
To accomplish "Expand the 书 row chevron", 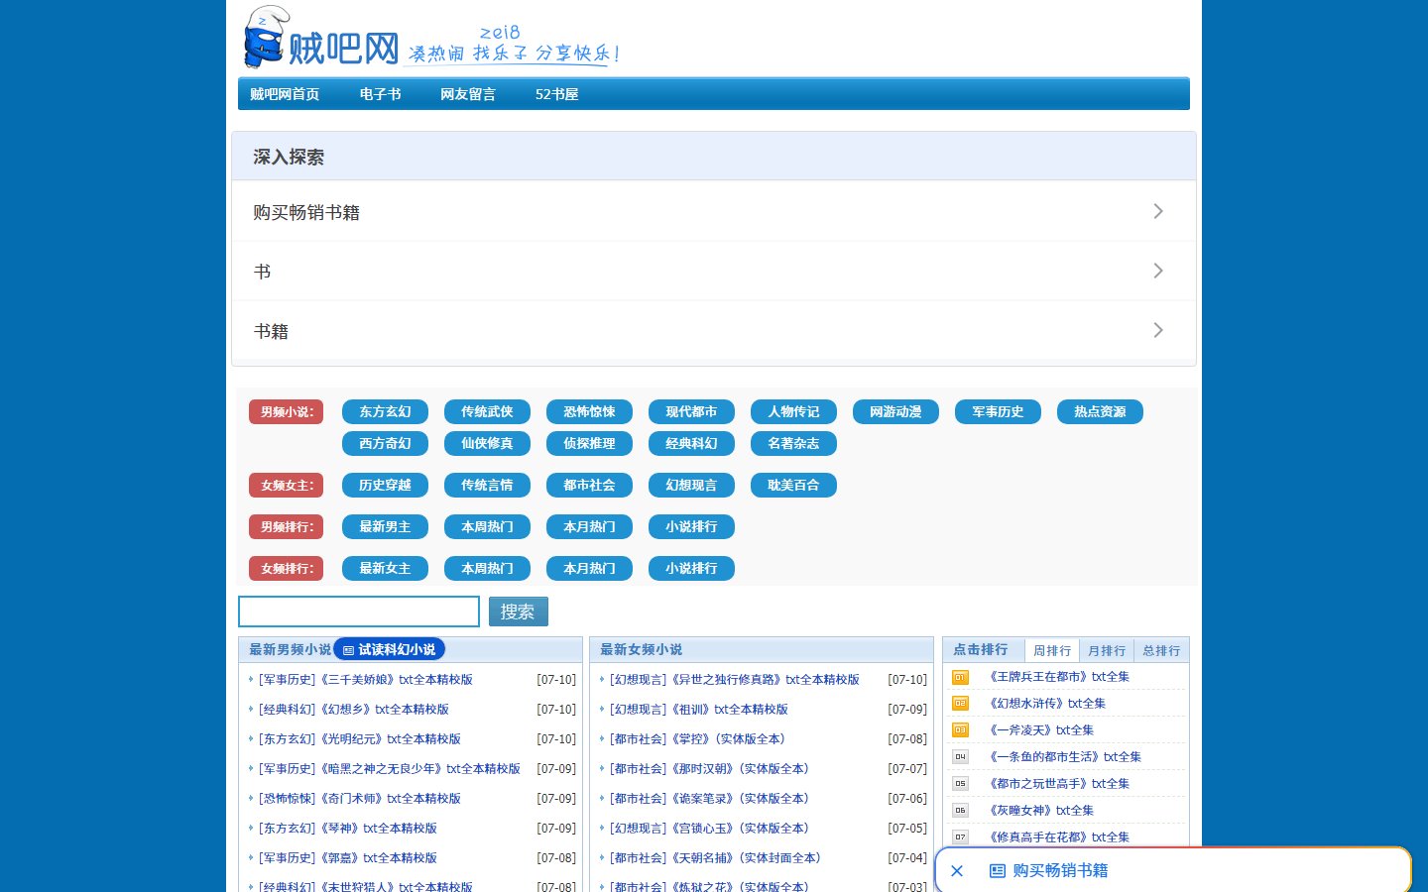I will (1158, 271).
